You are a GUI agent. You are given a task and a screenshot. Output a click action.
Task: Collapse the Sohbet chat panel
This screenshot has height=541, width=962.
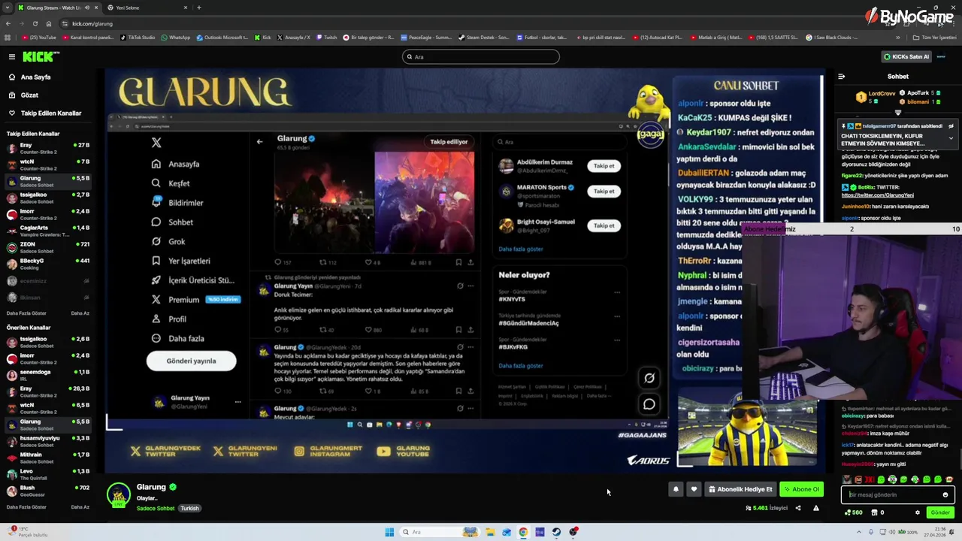click(841, 77)
